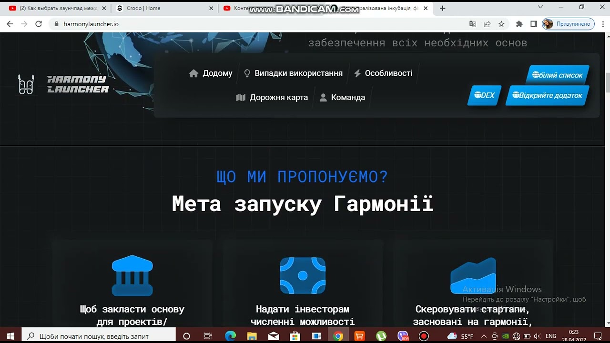610x343 pixels.
Task: Click the bank building feature icon
Action: click(x=132, y=275)
